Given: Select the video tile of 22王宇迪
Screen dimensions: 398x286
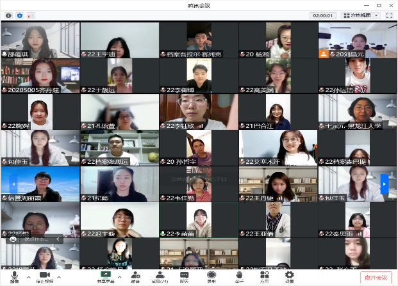Looking at the screenshot, I should (119, 40).
